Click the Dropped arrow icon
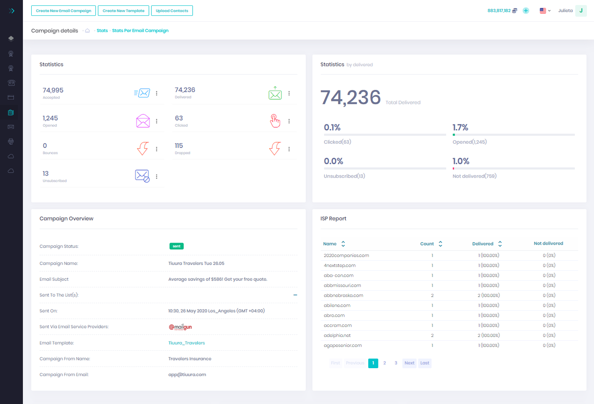The image size is (594, 404). [x=275, y=148]
